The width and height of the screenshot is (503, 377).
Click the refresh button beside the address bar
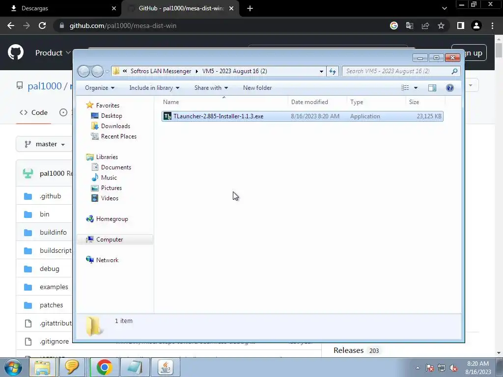333,71
